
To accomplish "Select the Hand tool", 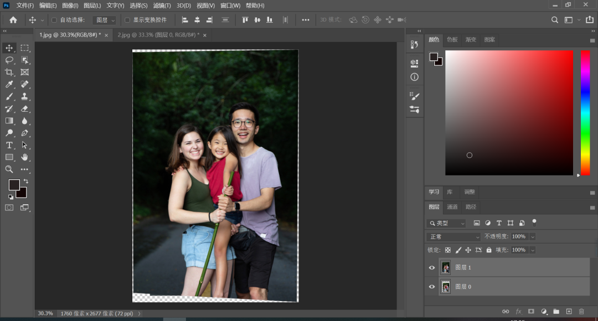I will click(x=25, y=157).
